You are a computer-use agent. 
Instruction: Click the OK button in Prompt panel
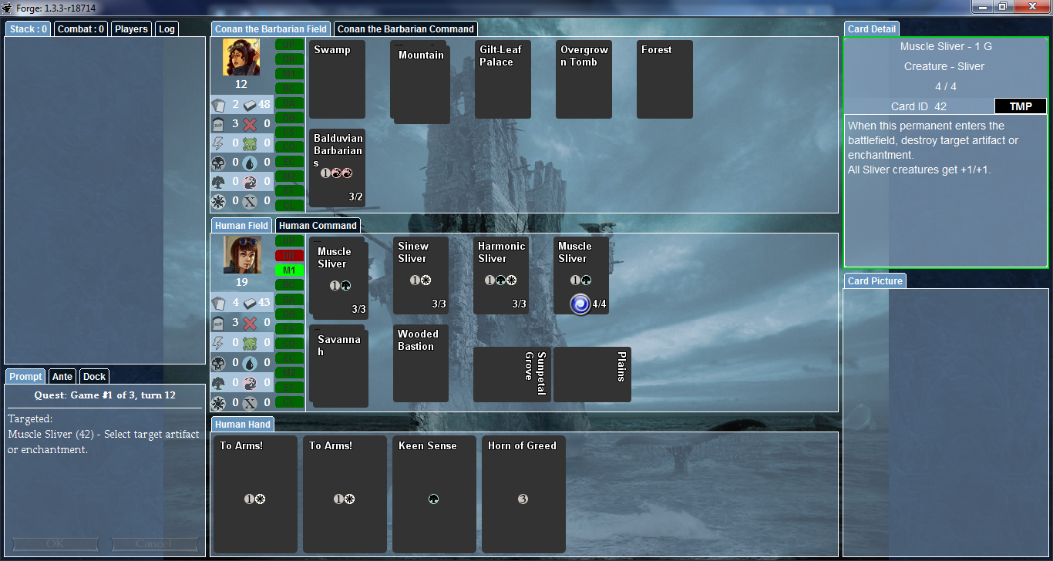pos(55,544)
